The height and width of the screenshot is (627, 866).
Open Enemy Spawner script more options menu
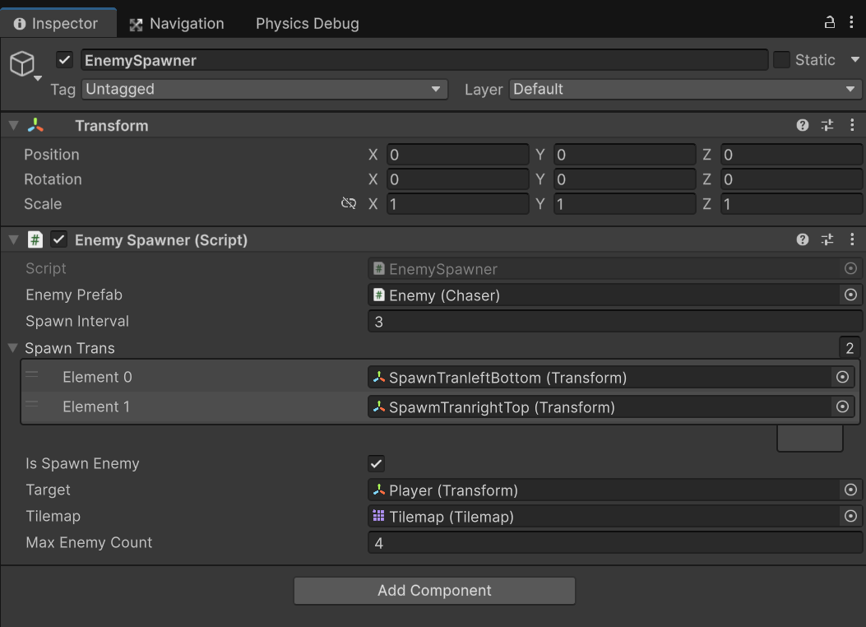tap(852, 239)
